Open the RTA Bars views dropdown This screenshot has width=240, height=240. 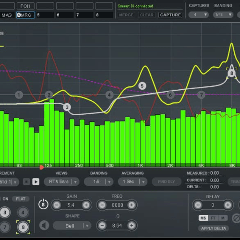coord(62,181)
